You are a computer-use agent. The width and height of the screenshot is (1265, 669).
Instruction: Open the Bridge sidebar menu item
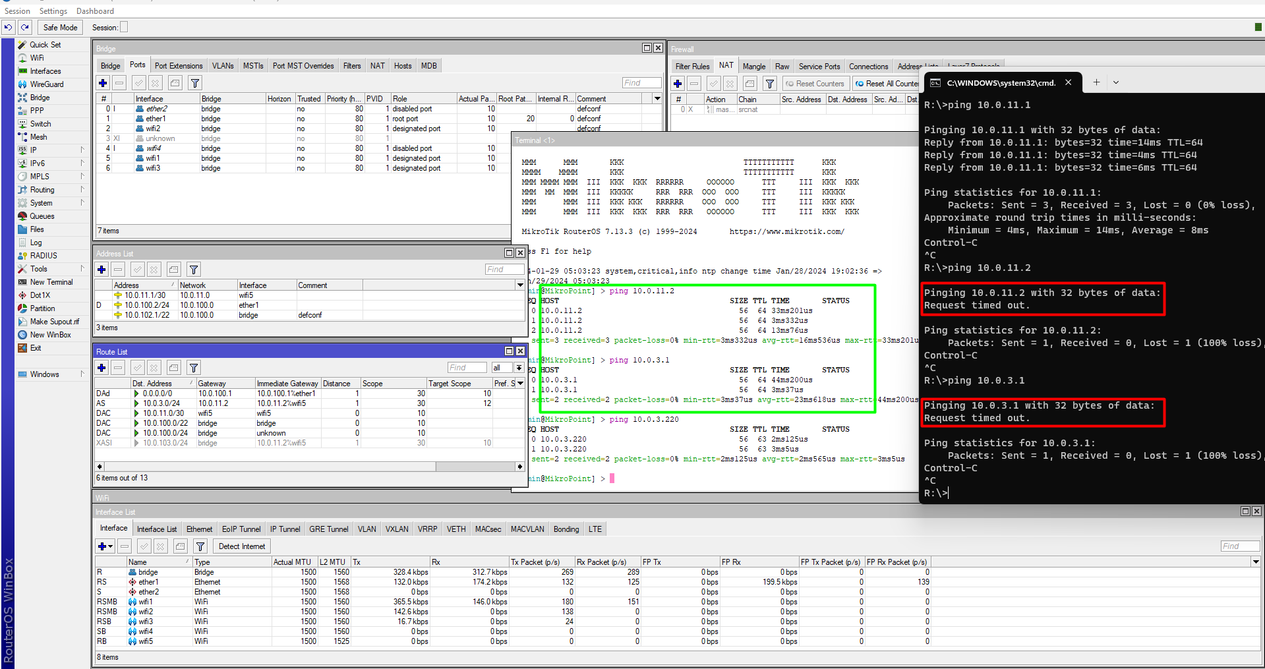(x=40, y=98)
